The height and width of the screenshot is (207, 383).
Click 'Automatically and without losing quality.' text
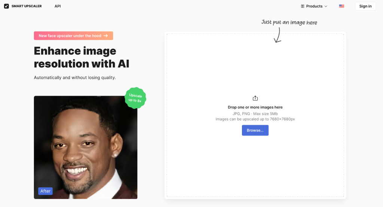point(75,78)
